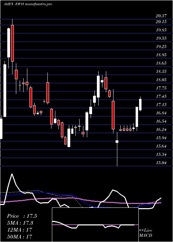Click the 'Price : 17.5' readout
The image size is (173, 242).
pyautogui.click(x=22, y=216)
